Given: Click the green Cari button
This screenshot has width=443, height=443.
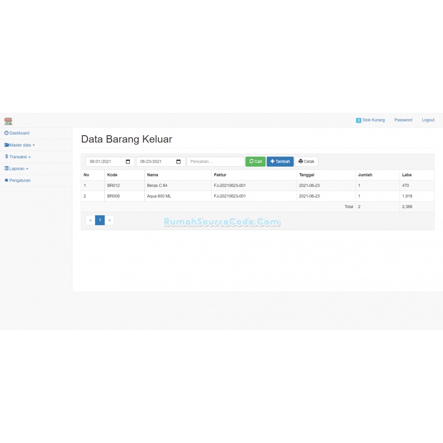Looking at the screenshot, I should (256, 161).
